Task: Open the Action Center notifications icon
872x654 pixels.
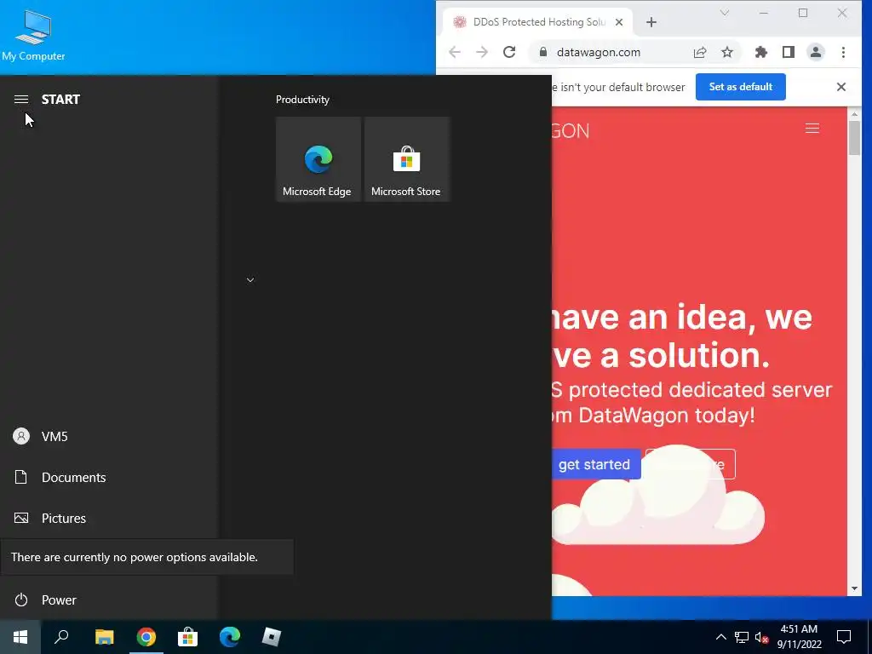Action: click(844, 637)
